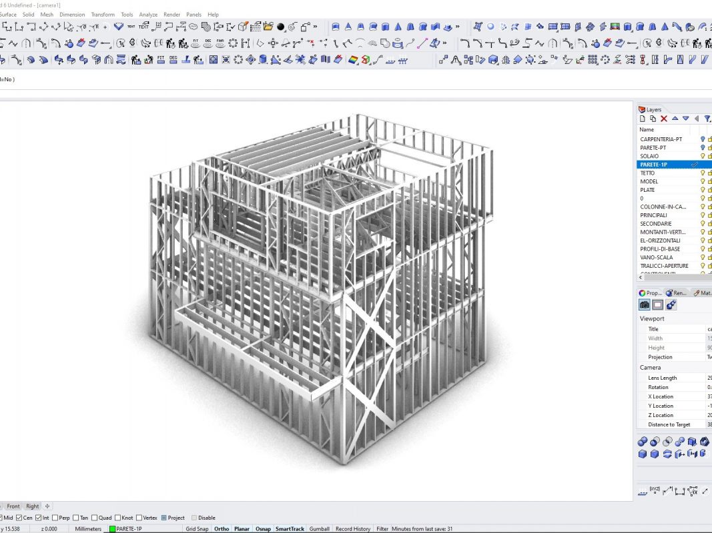Create a new layer in Layers panel
712x533 pixels.
pos(642,119)
